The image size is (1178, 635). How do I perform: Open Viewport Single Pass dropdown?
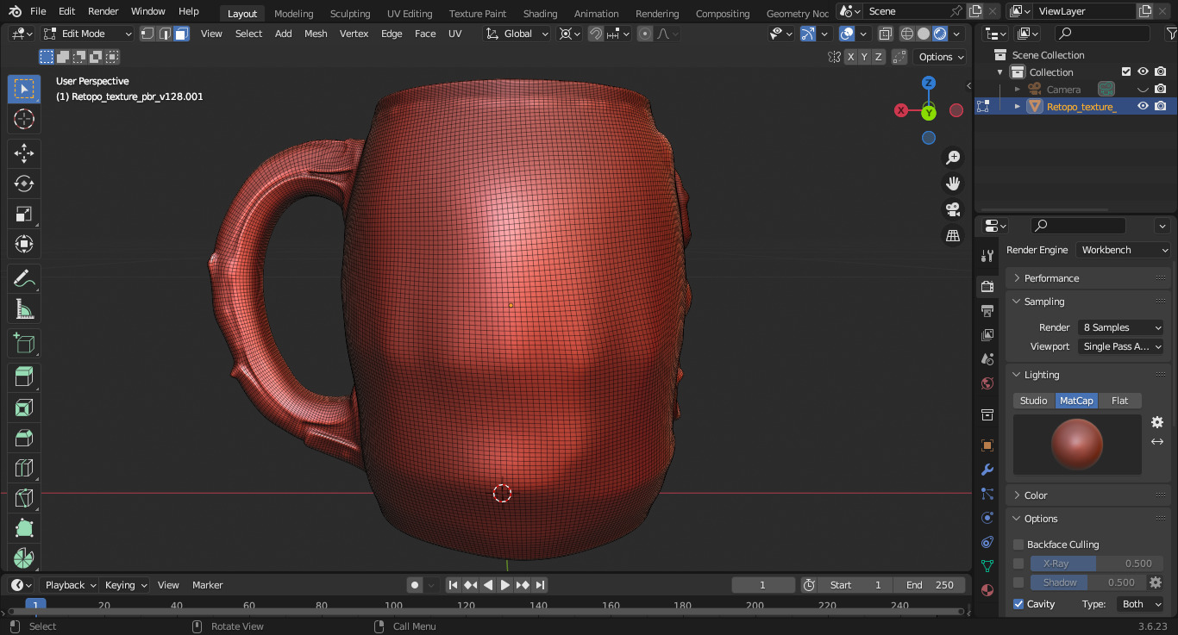1120,346
